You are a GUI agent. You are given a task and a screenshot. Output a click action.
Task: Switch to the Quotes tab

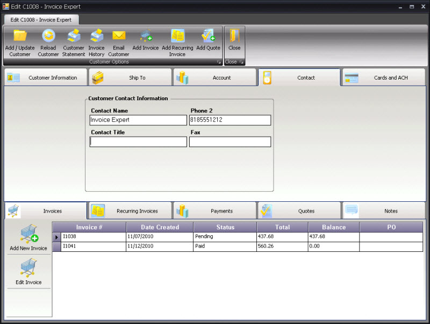click(299, 211)
